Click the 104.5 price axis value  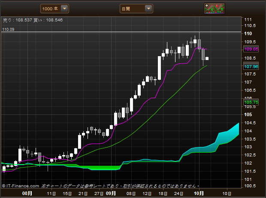pyautogui.click(x=250, y=123)
